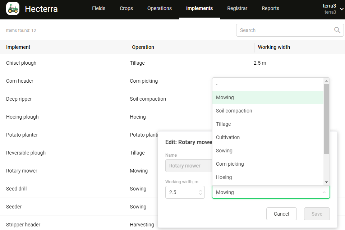The width and height of the screenshot is (345, 230).
Task: Click the Working width input field
Action: click(181, 192)
